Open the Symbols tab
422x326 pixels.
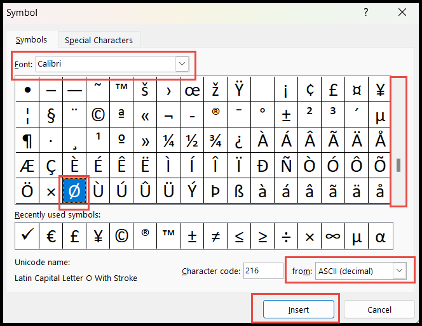pos(32,40)
